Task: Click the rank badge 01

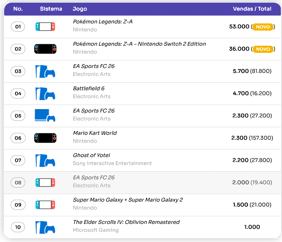Action: 18,27
